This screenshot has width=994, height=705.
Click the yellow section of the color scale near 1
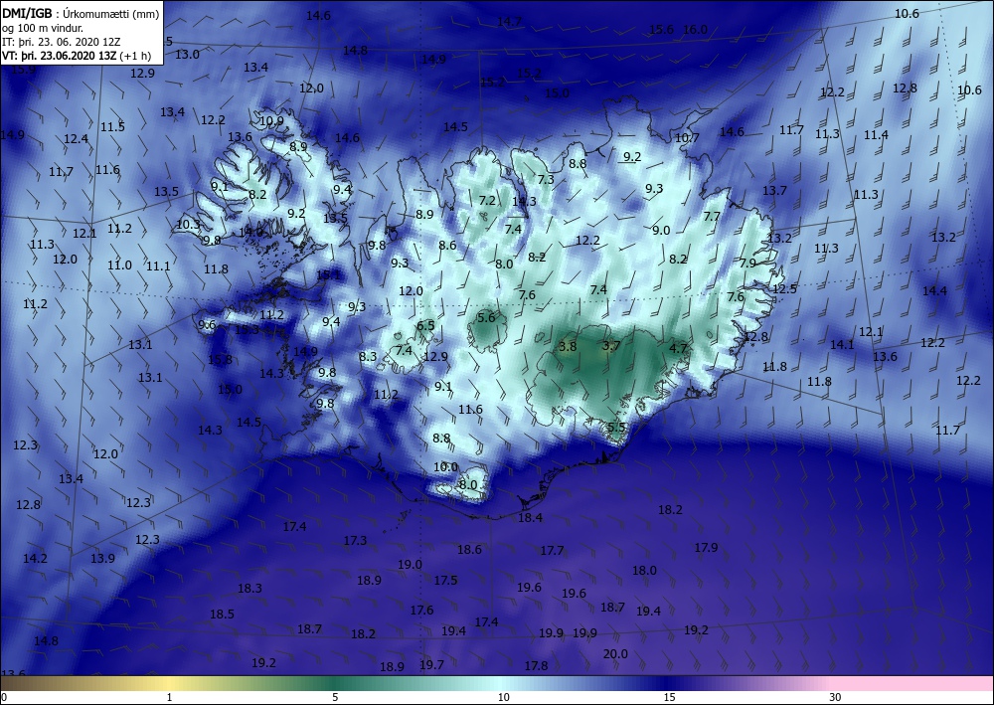click(x=169, y=683)
